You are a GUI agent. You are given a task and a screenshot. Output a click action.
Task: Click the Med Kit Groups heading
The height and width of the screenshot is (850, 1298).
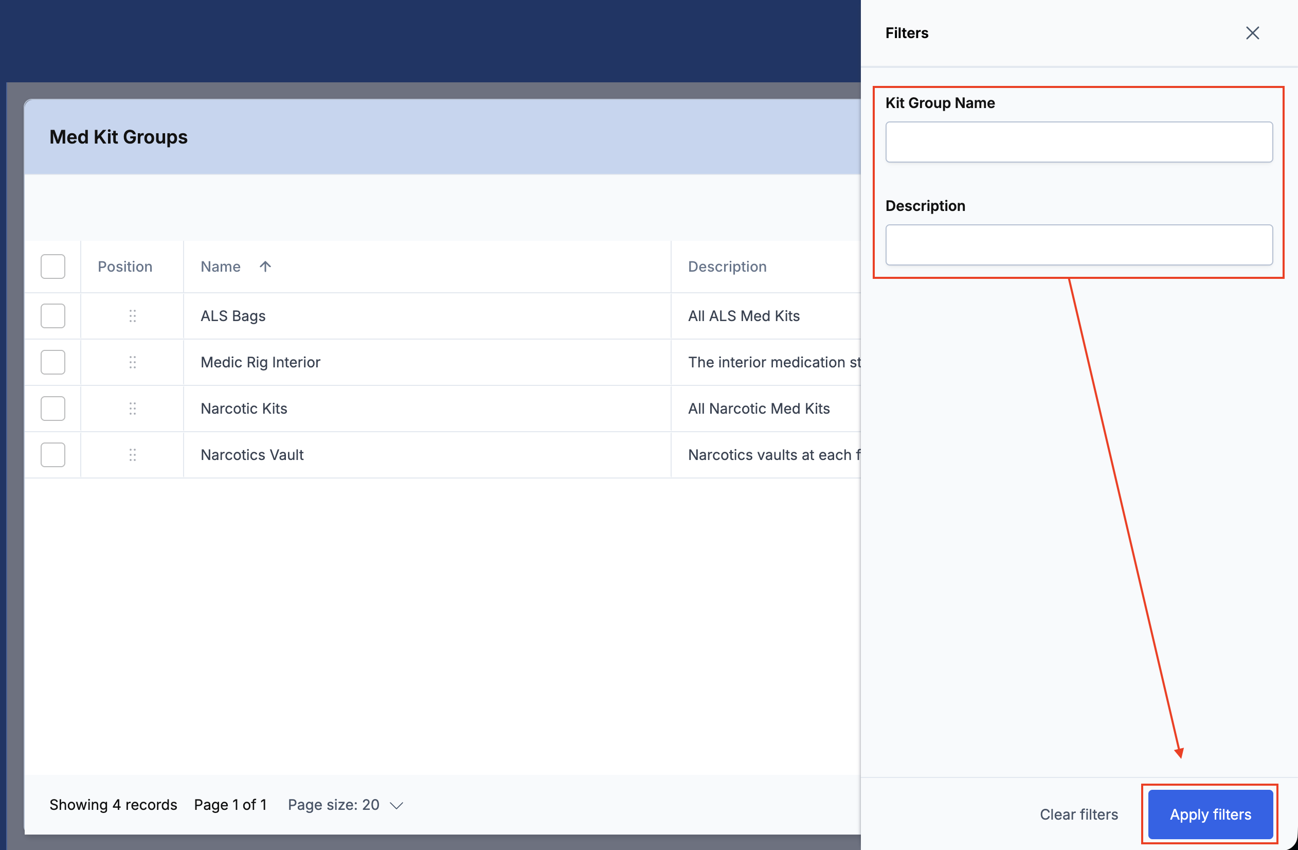pyautogui.click(x=118, y=137)
